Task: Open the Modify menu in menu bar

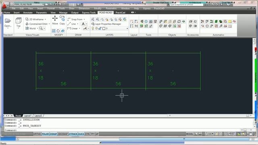Action: click(x=98, y=8)
